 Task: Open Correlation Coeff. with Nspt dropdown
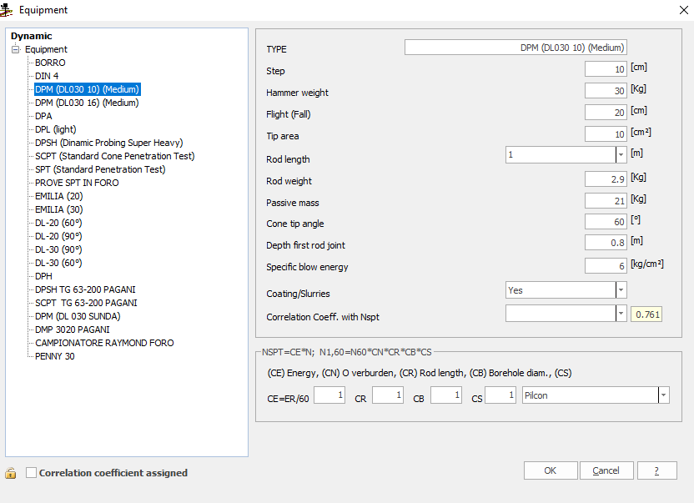pos(621,314)
